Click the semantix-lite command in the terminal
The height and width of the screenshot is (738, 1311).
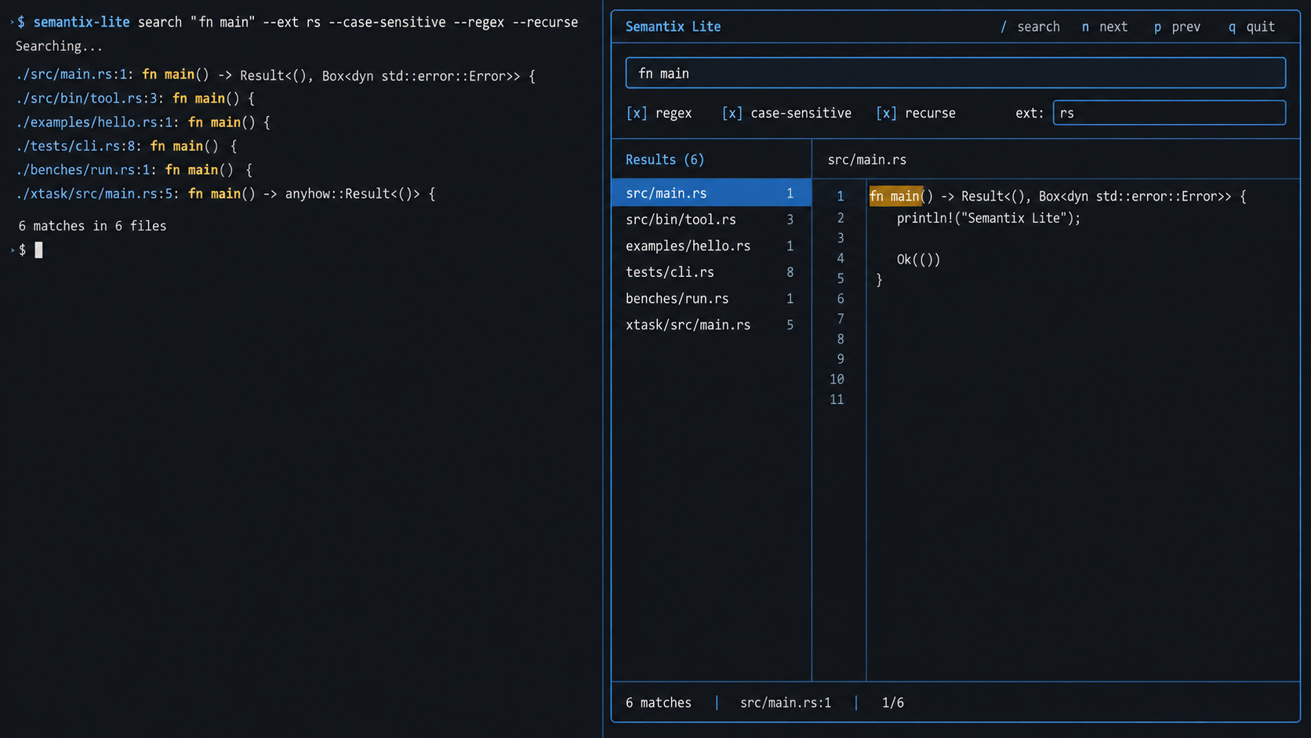pos(82,22)
